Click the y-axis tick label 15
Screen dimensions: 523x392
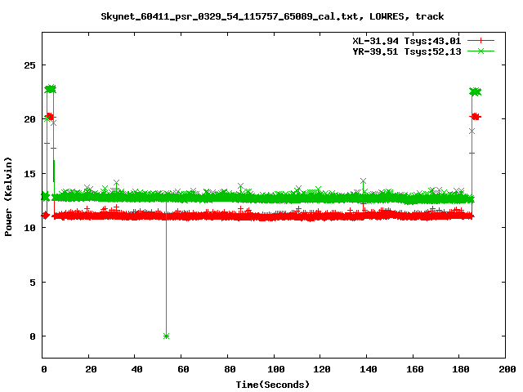point(29,174)
